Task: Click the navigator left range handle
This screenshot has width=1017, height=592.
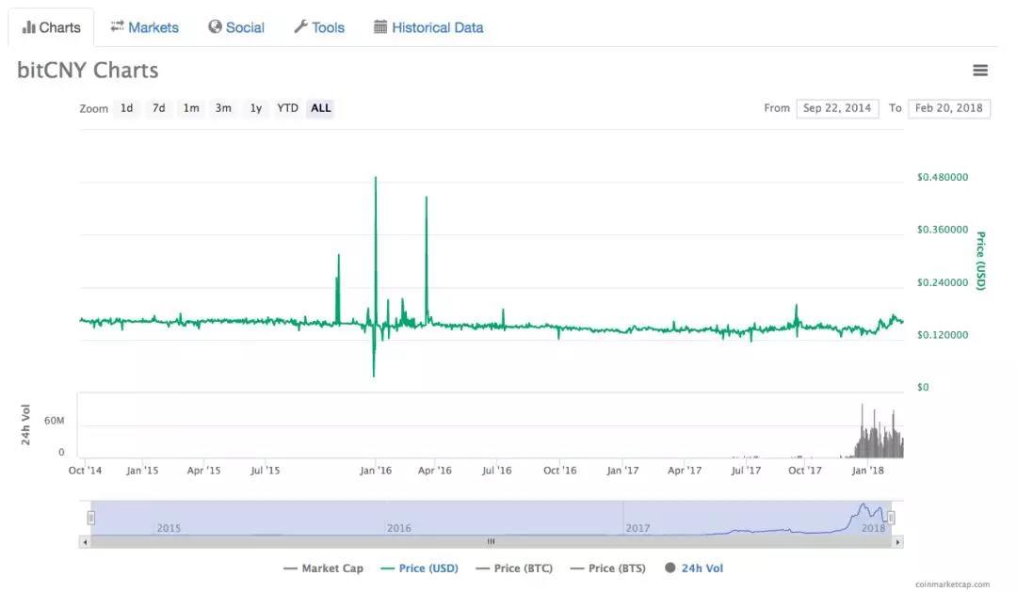Action: point(90,518)
